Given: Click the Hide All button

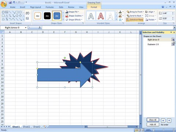Looking at the screenshot, I should [x=153, y=124].
